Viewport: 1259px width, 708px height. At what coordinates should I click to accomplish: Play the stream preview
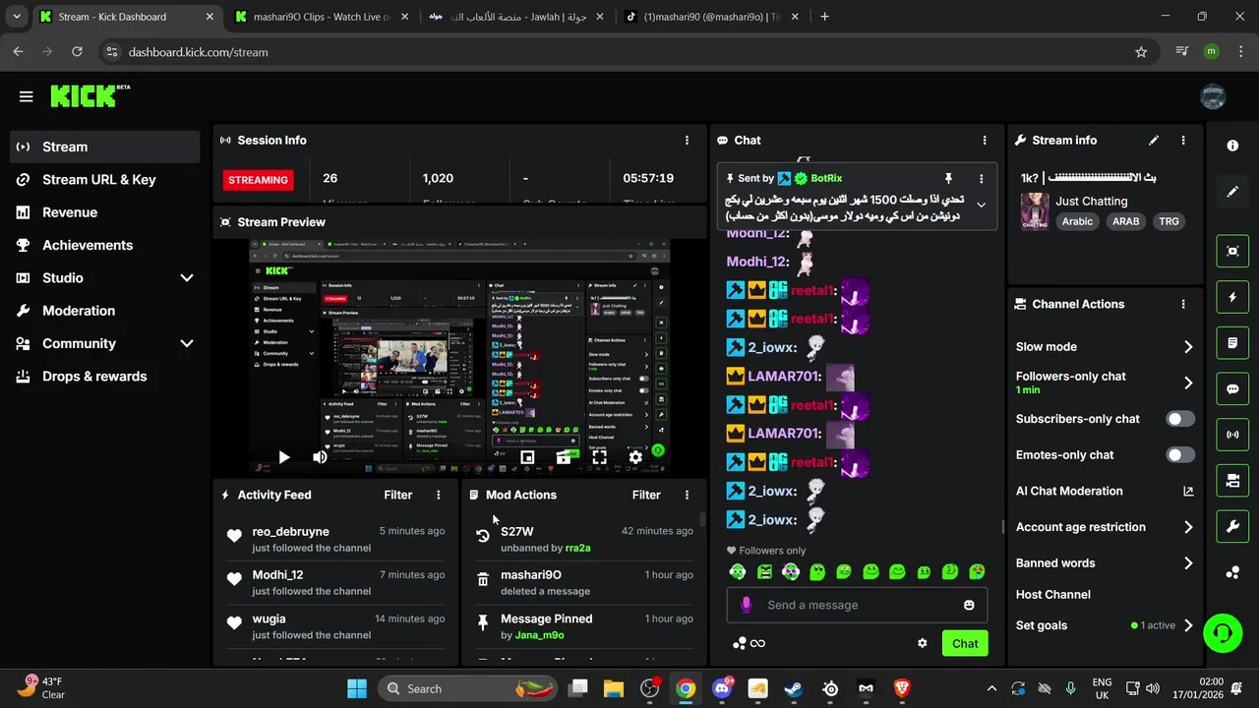pyautogui.click(x=283, y=457)
